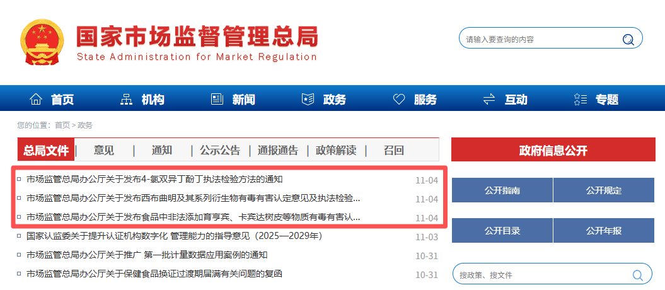Click the list icon beside 专题
The width and height of the screenshot is (665, 290).
pyautogui.click(x=581, y=100)
